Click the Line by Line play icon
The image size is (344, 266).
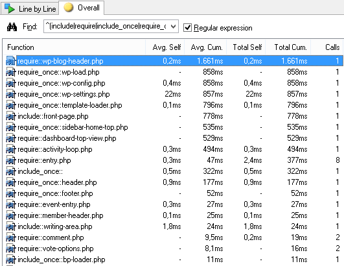pyautogui.click(x=10, y=8)
